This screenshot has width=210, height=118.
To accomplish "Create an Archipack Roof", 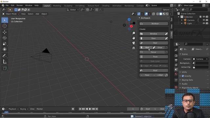I will pyautogui.click(x=154, y=70).
